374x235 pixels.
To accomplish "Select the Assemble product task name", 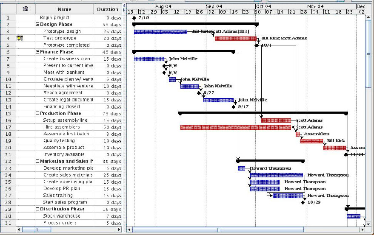I will (64, 148).
